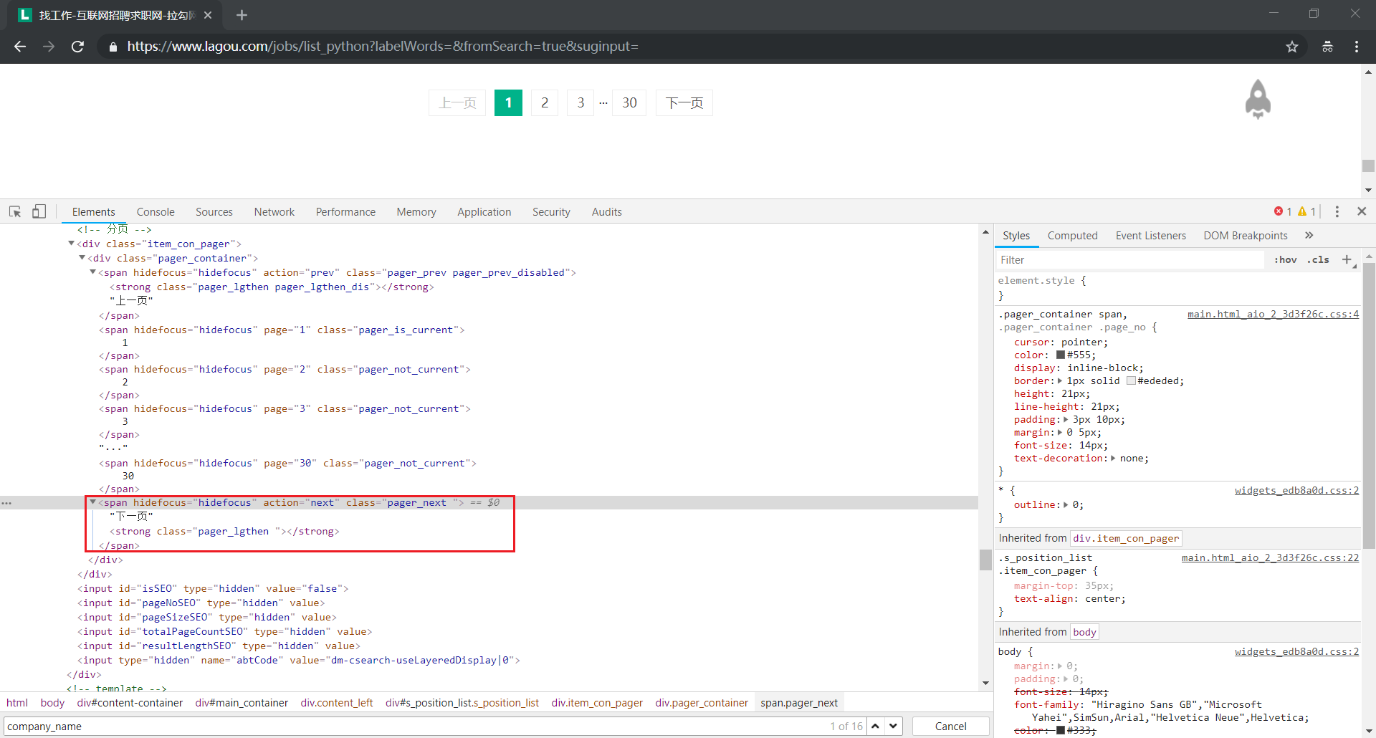
Task: Expand the border shorthand property
Action: tap(1060, 380)
